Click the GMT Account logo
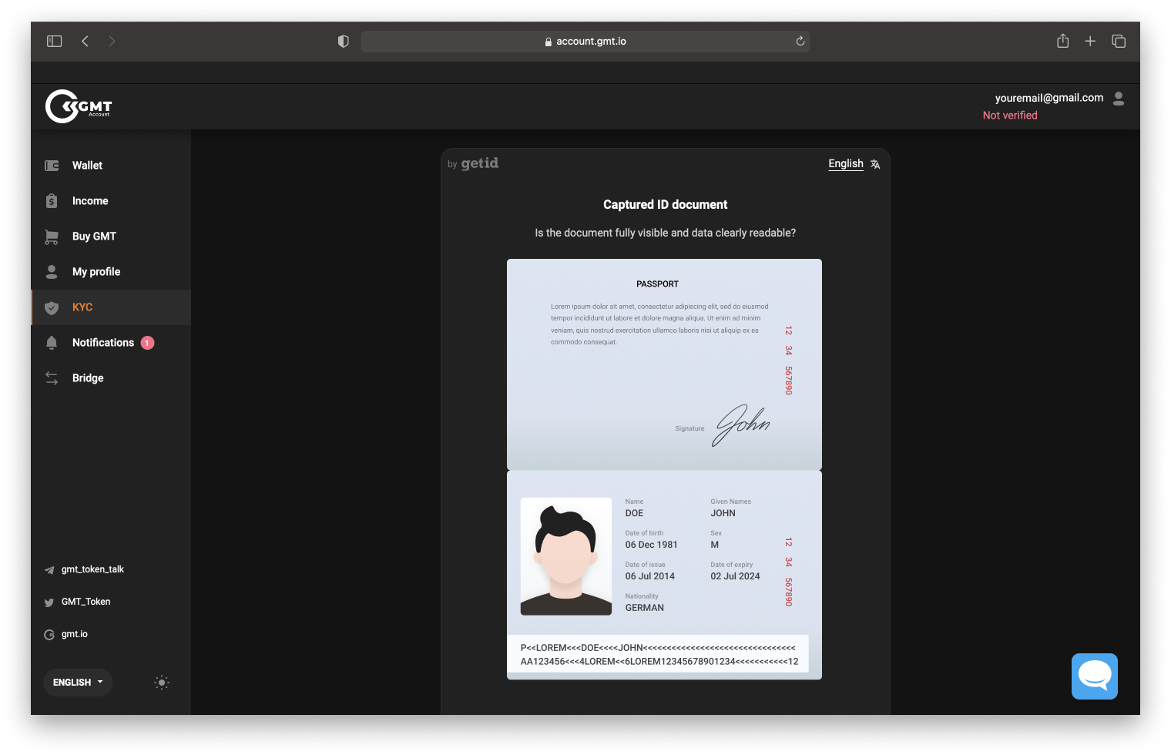The image size is (1171, 755). 79,106
